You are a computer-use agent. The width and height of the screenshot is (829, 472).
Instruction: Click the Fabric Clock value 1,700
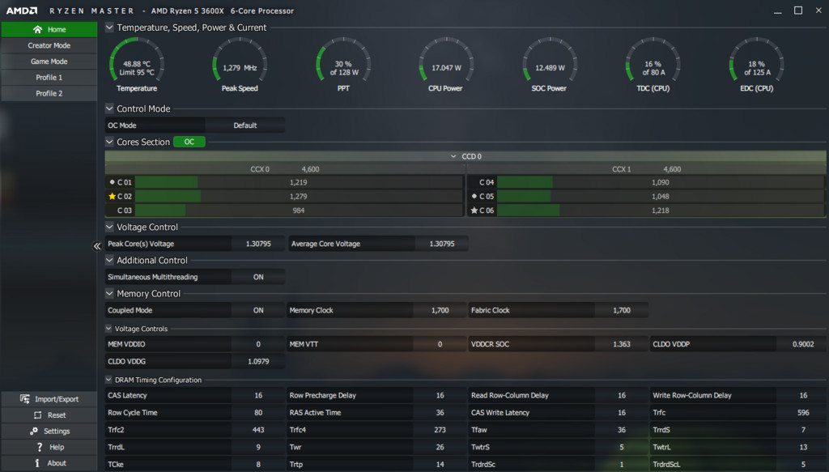[x=622, y=310]
